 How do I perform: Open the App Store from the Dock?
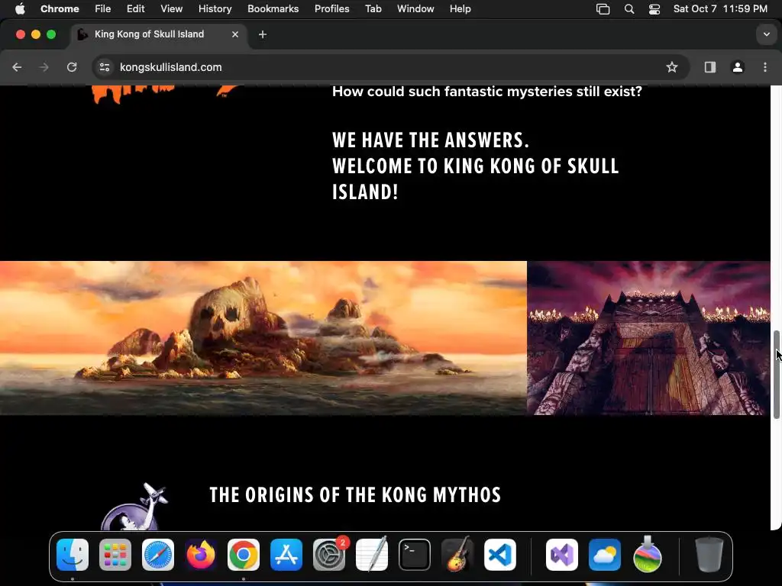pos(286,555)
